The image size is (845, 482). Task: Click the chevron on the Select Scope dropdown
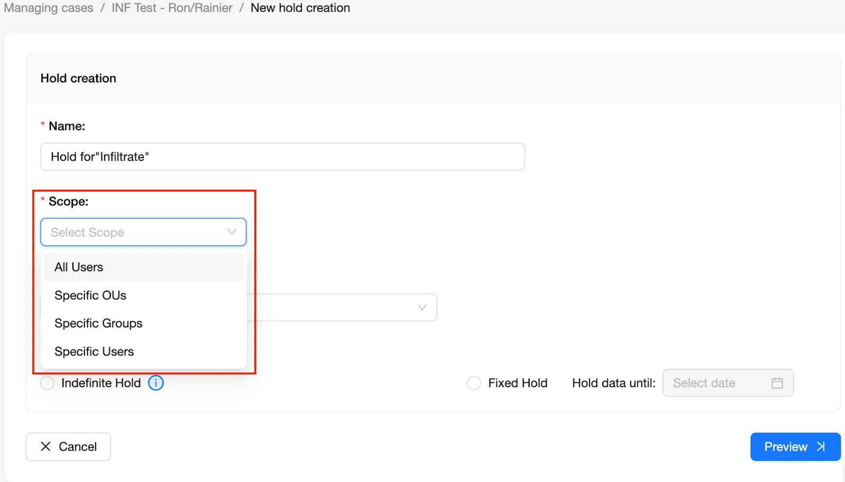[x=231, y=232]
